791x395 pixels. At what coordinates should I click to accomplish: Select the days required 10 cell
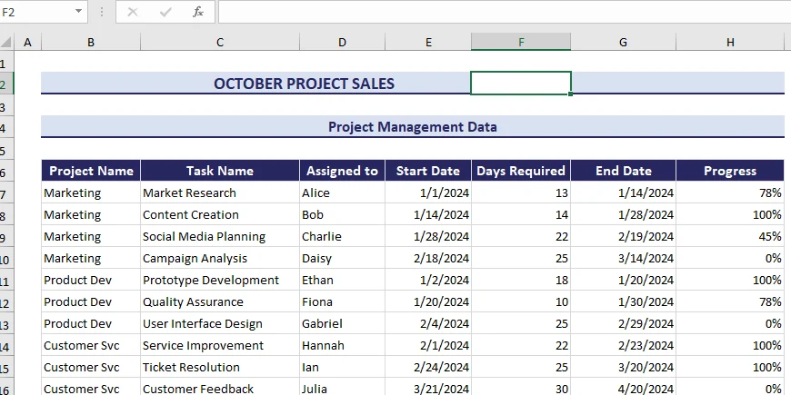pyautogui.click(x=521, y=301)
